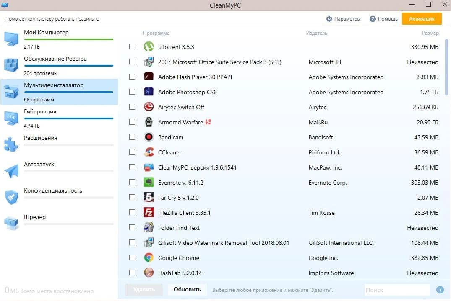451x301 pixels.
Task: Tick the Google Chrome checkbox
Action: [132, 257]
